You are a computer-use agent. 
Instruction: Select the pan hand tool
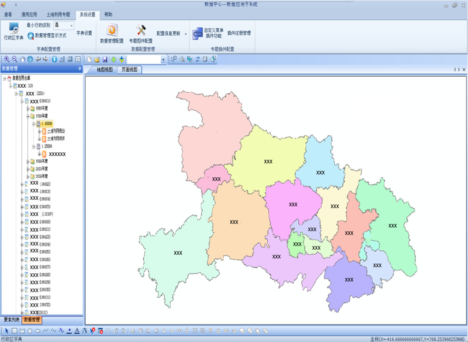tap(22, 59)
